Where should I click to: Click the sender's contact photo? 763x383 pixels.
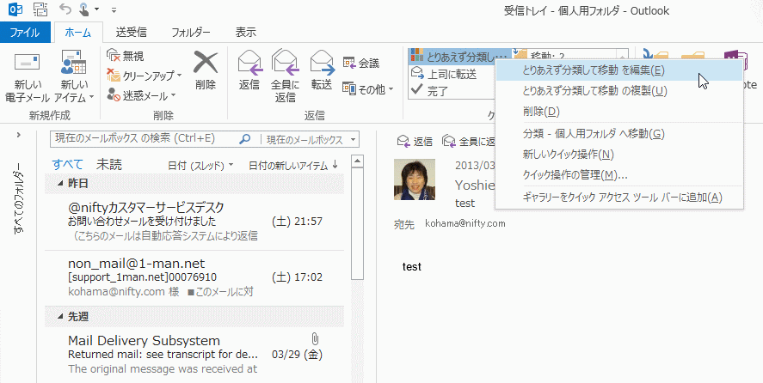tap(415, 179)
